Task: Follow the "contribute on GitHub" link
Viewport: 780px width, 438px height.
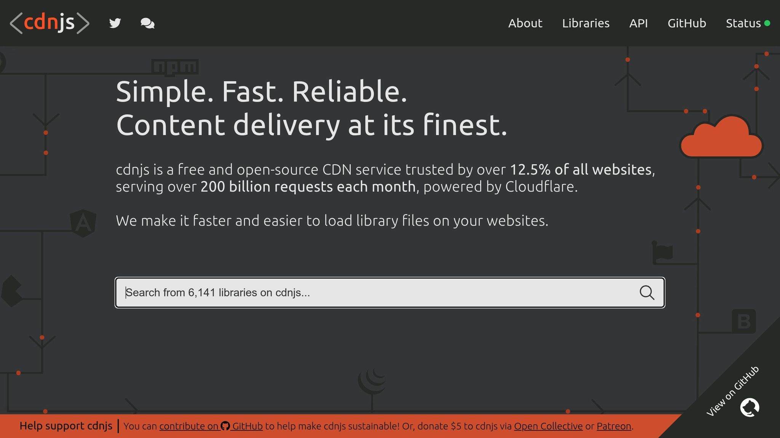Action: (x=190, y=426)
